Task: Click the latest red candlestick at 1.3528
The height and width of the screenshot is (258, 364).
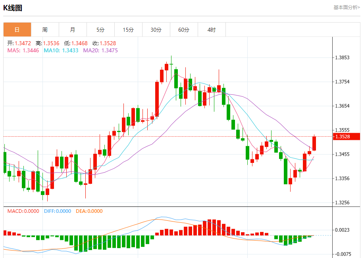Action: click(314, 143)
